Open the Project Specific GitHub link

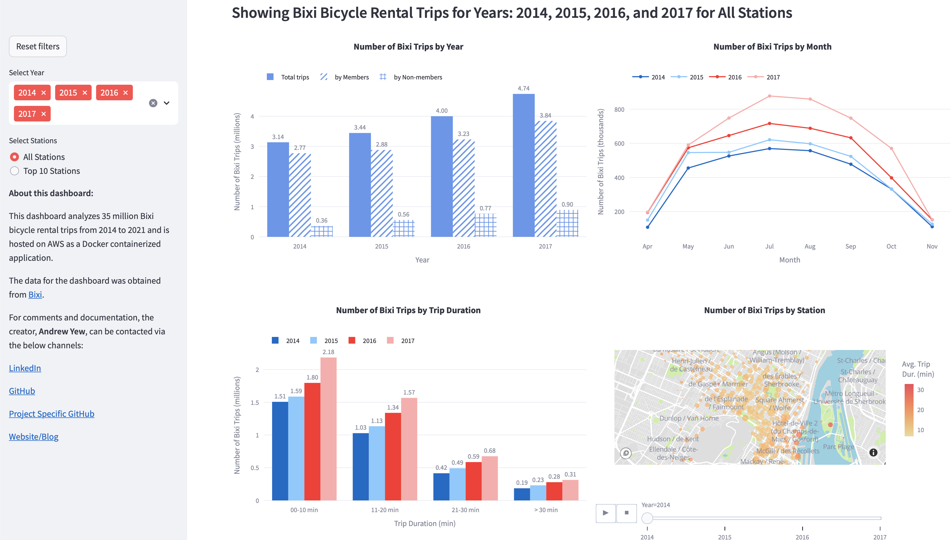click(52, 413)
